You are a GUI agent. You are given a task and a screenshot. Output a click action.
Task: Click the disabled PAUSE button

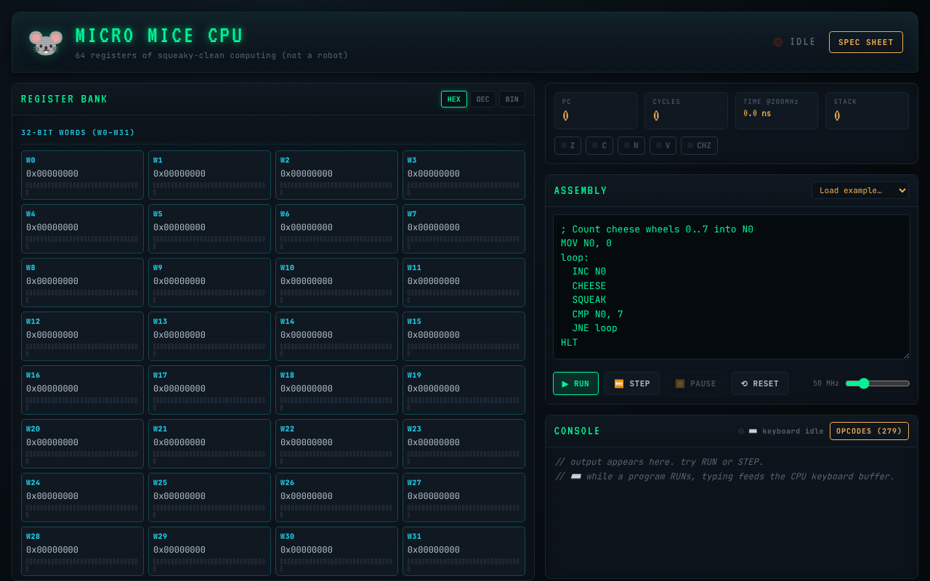[x=695, y=383]
